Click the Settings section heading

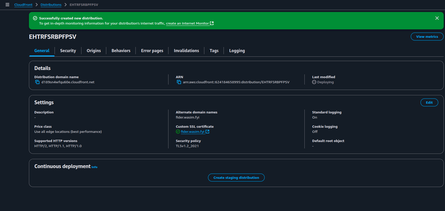pos(44,102)
